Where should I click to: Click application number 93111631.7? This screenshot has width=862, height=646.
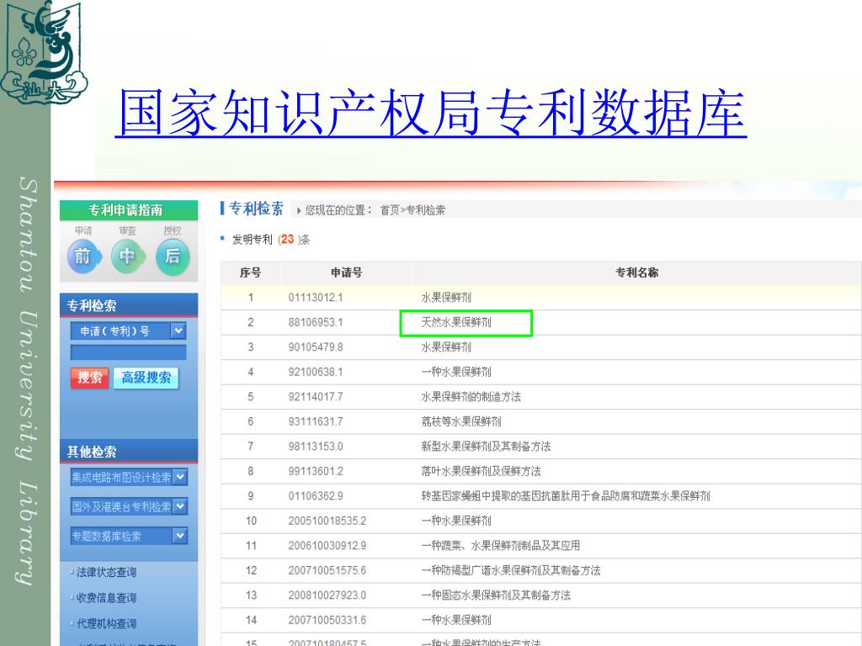(x=316, y=421)
